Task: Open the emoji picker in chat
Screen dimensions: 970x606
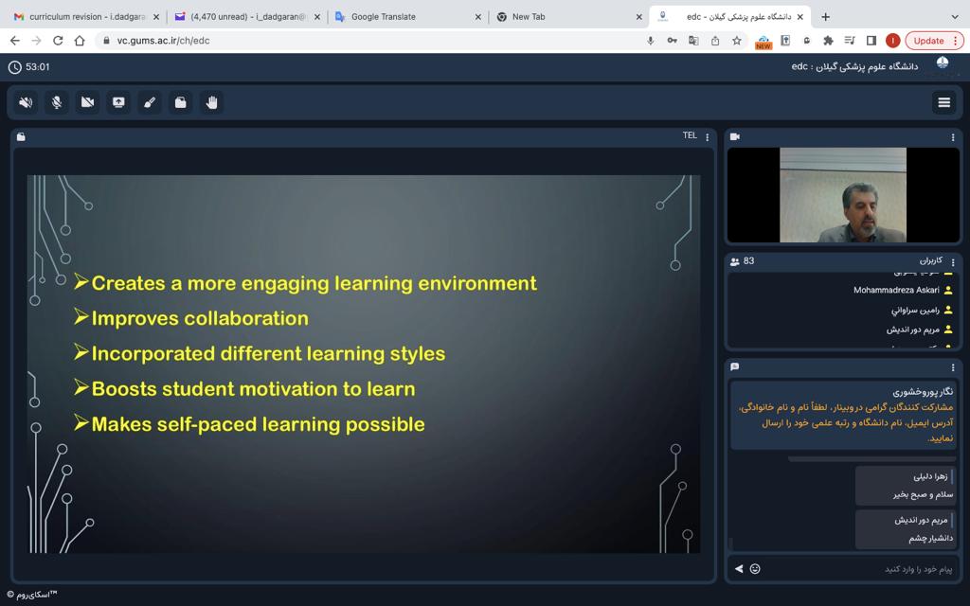Action: 755,569
